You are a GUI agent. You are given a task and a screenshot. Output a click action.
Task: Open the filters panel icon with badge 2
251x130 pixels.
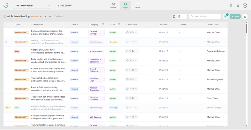tap(225, 16)
